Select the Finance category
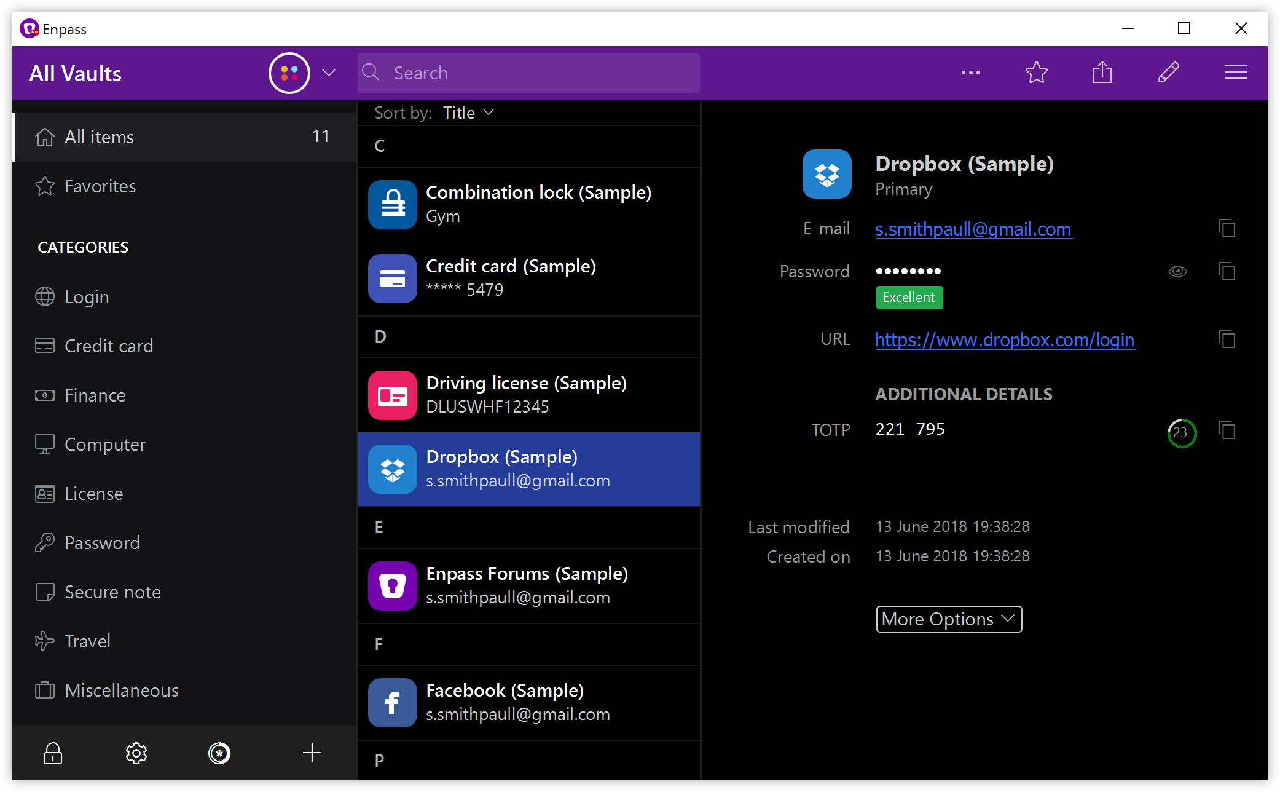Screen dimensions: 1280x792 click(x=184, y=395)
